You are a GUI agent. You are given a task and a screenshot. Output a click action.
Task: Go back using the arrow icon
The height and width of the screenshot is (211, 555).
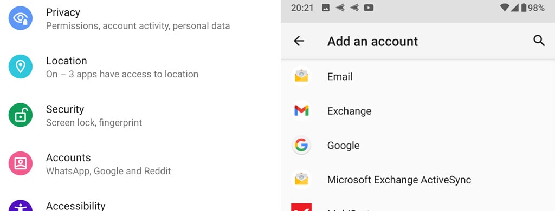pyautogui.click(x=299, y=41)
